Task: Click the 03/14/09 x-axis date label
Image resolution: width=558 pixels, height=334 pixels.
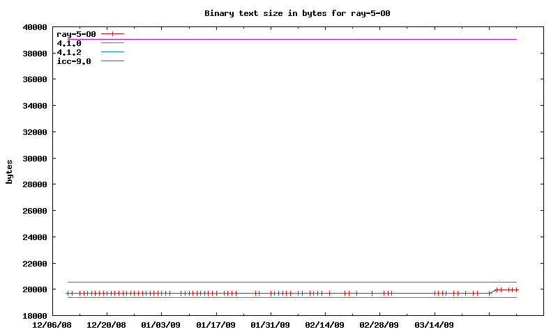Action: 434,325
